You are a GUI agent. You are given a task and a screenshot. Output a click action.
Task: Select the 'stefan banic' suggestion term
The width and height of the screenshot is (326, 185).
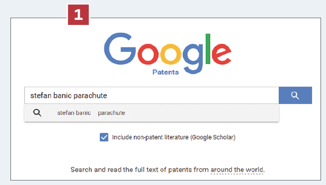74,113
